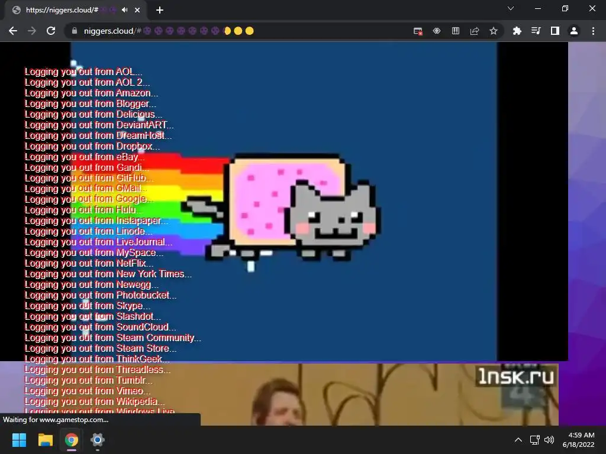Click "Logging you out from Wikipedia..."
Image resolution: width=606 pixels, height=454 pixels.
point(95,401)
